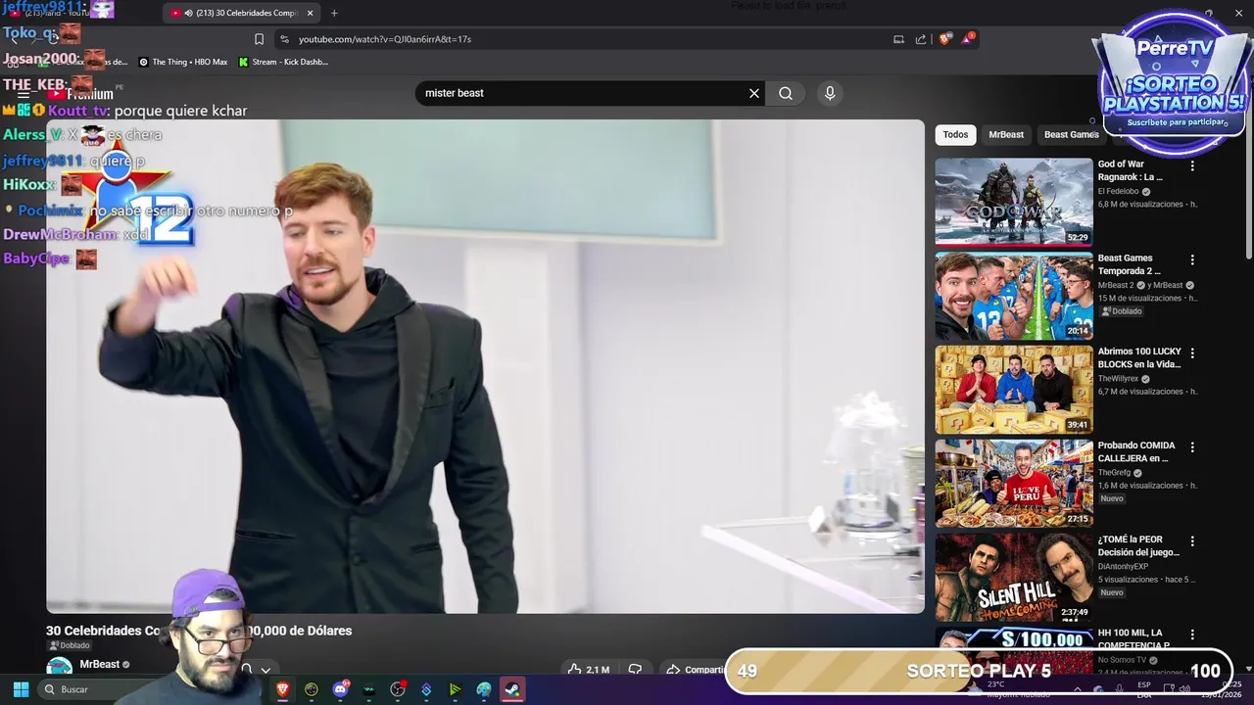Open Beast Games Temporada 2 thumbnail
This screenshot has height=705, width=1254.
[1013, 296]
